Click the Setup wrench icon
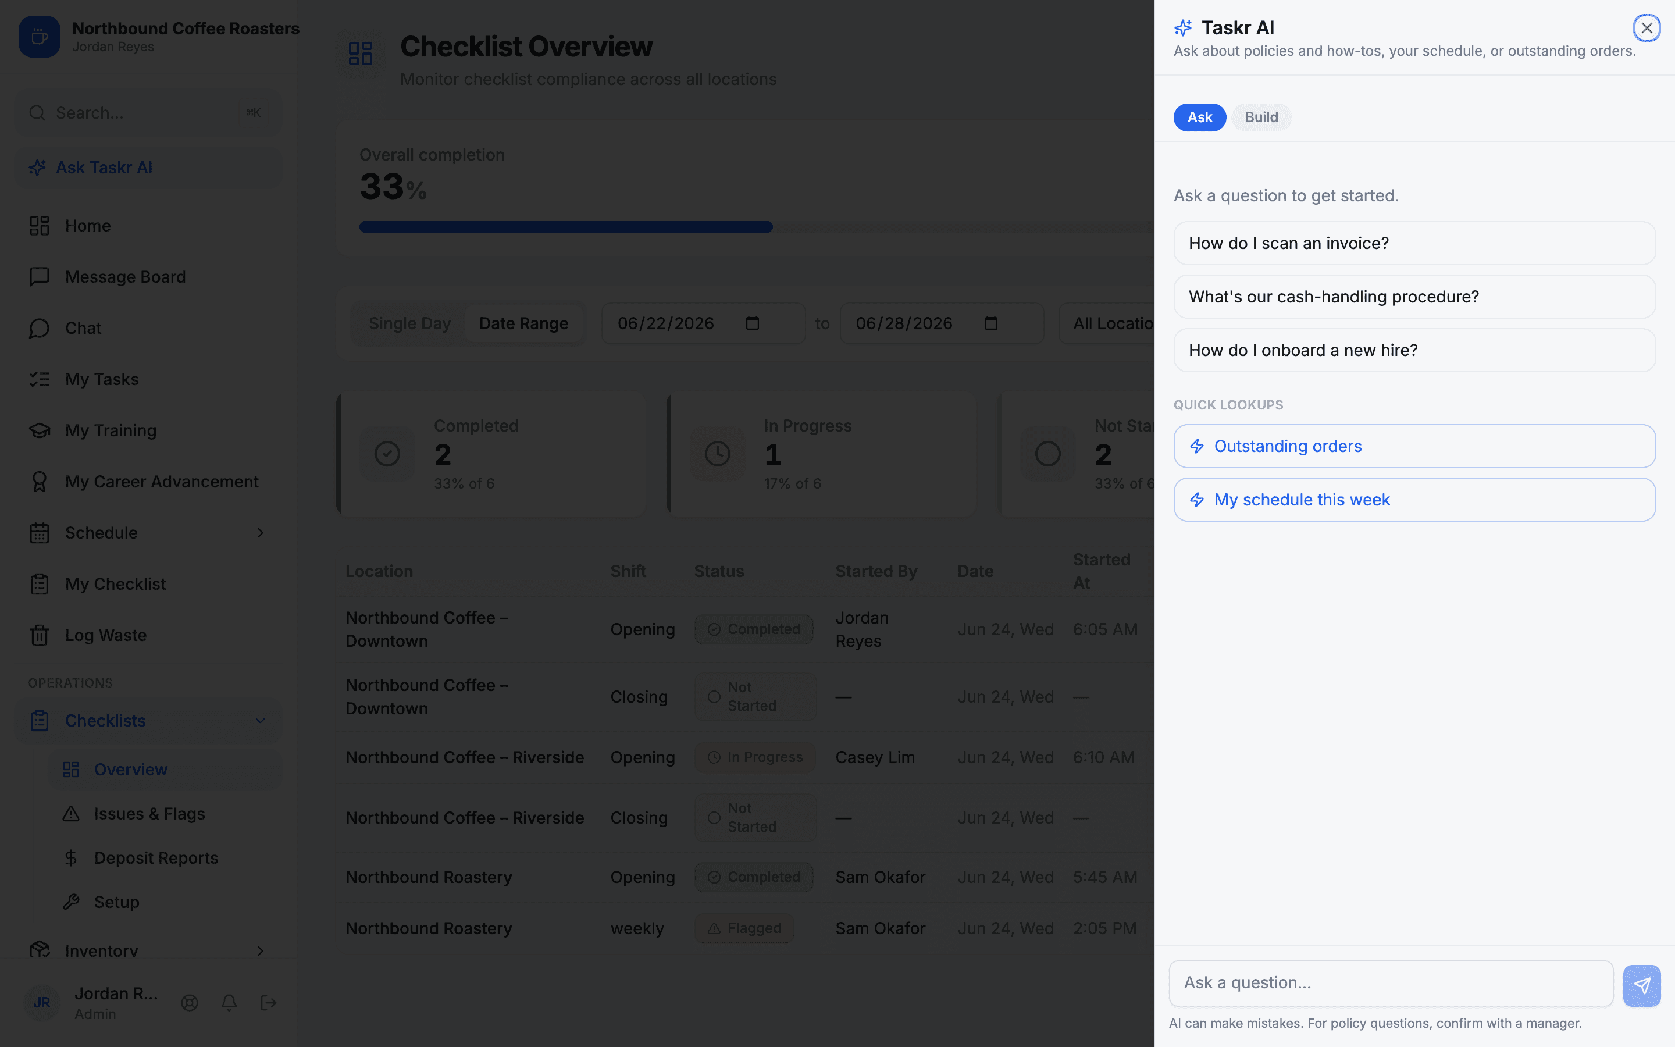1675x1047 pixels. (72, 902)
